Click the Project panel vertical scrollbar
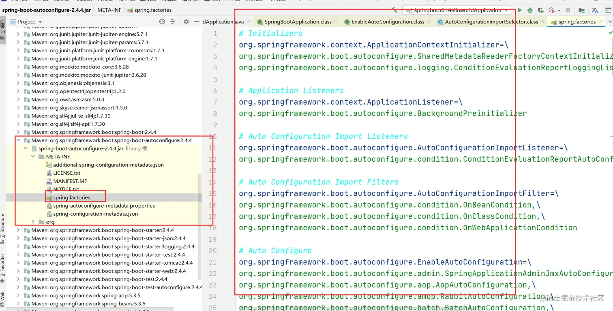613x311 pixels. pyautogui.click(x=199, y=227)
